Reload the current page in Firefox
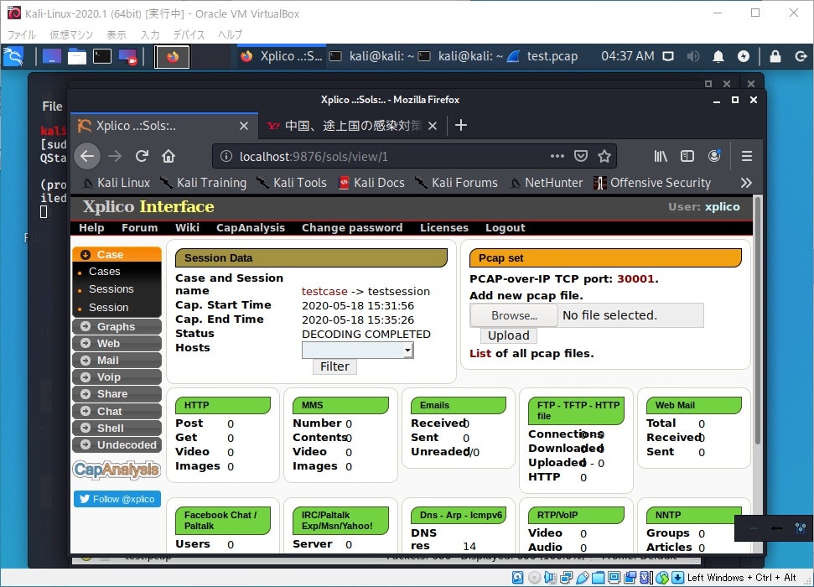This screenshot has width=814, height=587. coord(141,156)
